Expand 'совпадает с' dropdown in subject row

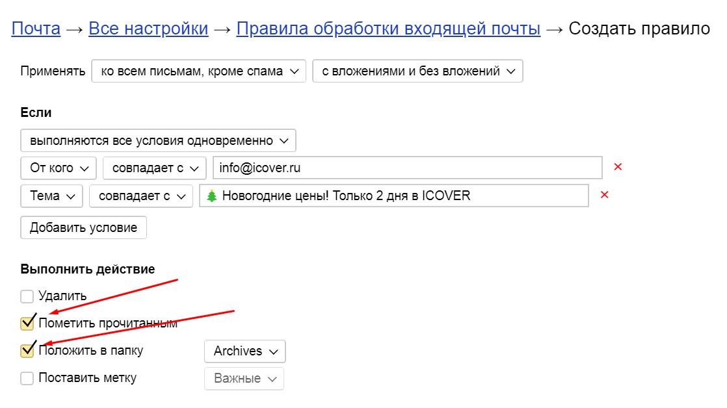point(141,196)
